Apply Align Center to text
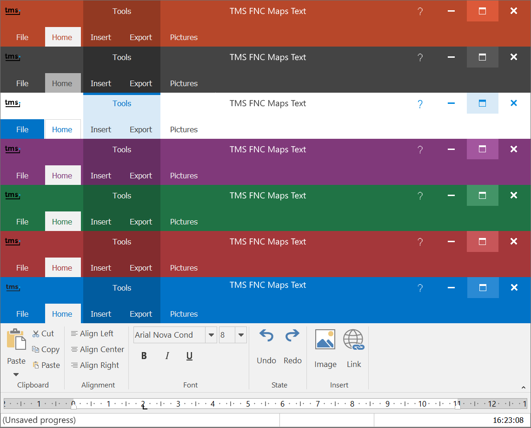The width and height of the screenshot is (531, 428). coord(97,349)
